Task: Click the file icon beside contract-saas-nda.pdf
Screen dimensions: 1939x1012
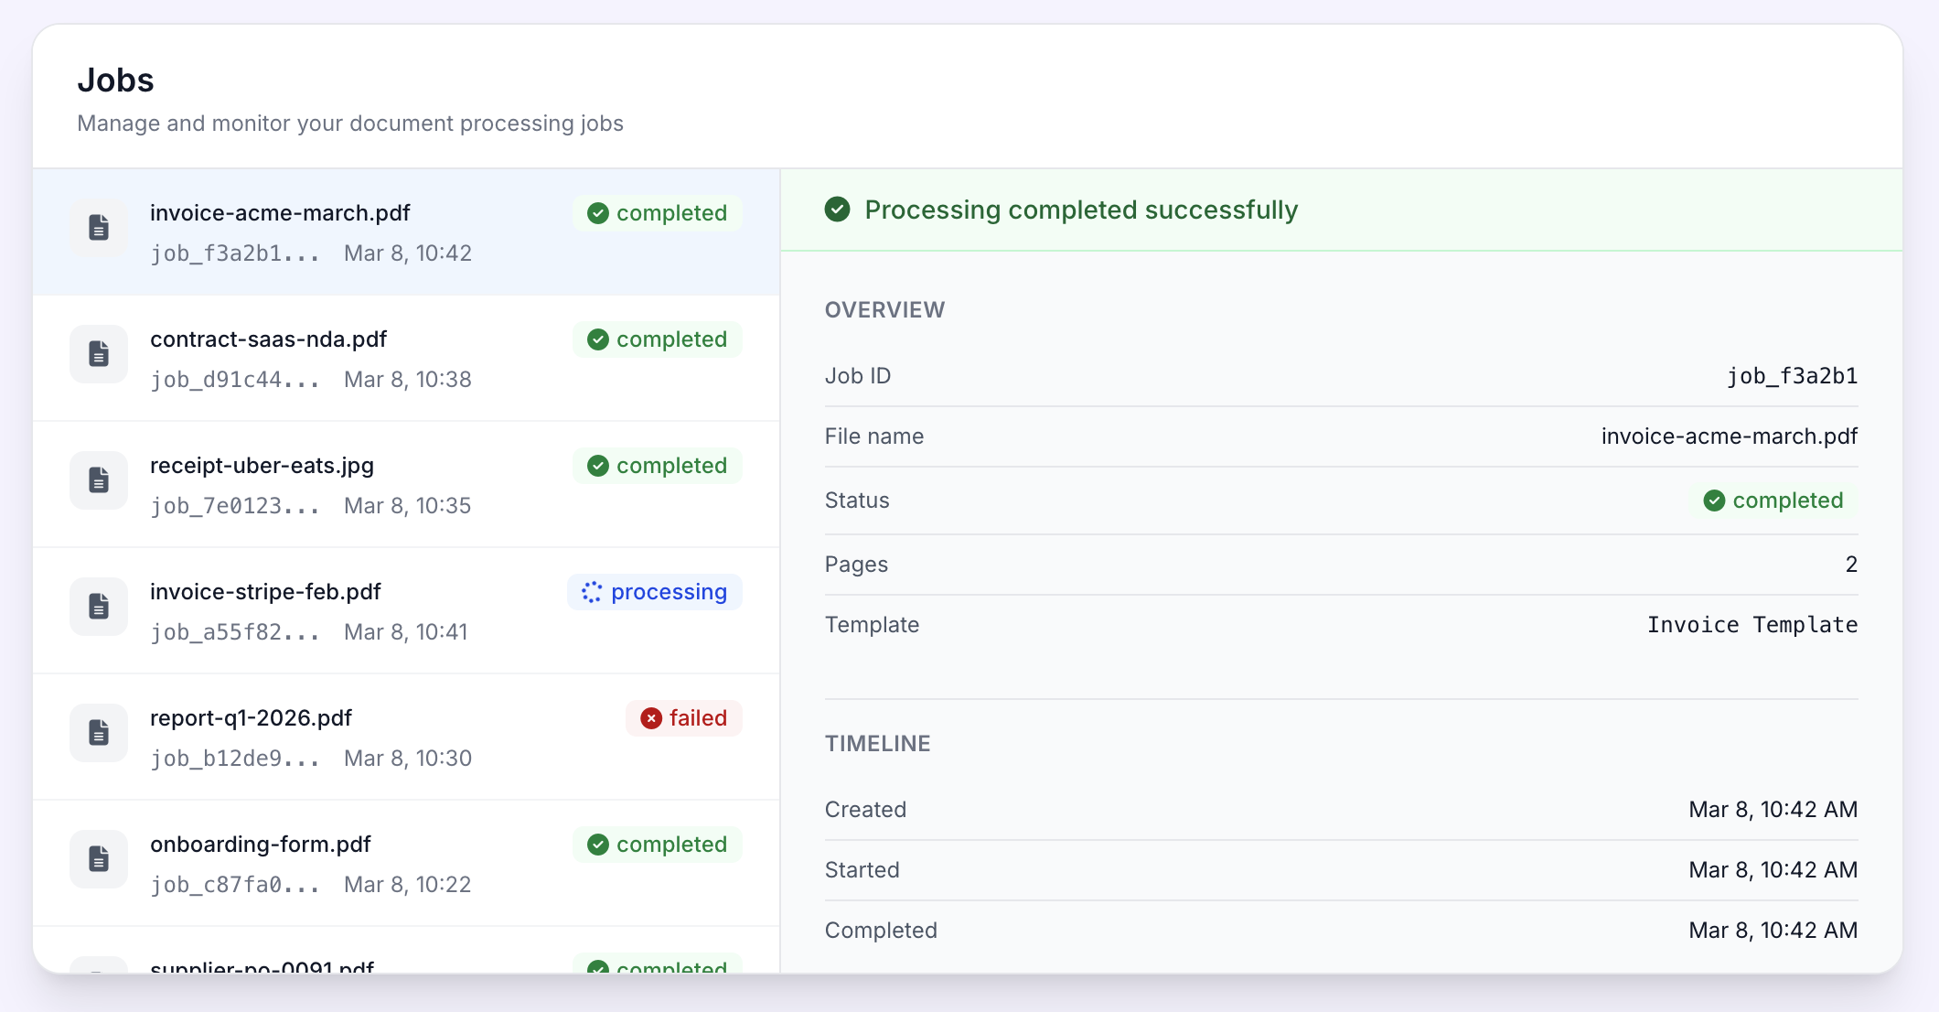Action: [98, 354]
